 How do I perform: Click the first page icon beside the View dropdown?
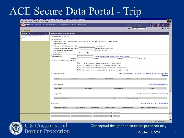pos(161,28)
